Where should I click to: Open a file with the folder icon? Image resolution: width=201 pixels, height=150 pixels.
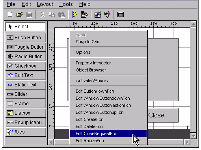pos(20,15)
